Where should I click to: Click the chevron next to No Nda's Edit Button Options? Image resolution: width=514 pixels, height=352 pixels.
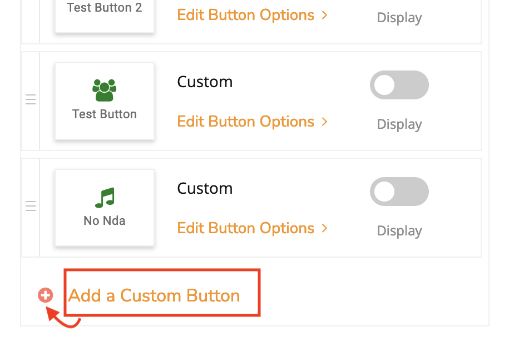(x=324, y=228)
